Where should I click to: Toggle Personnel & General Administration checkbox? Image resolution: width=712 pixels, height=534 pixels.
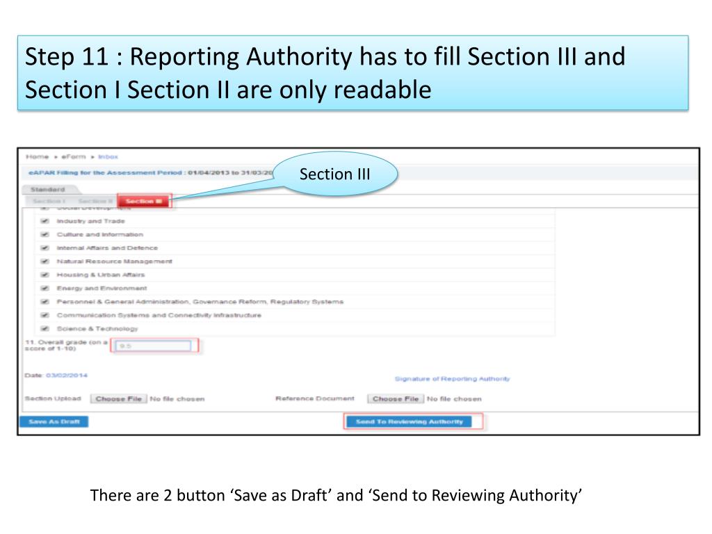[44, 302]
